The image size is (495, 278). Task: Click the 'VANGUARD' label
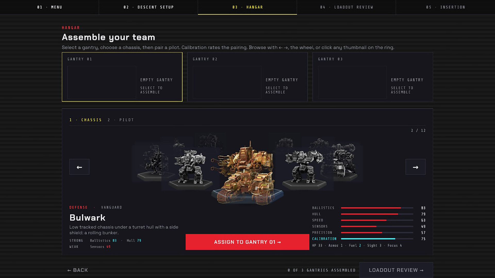pyautogui.click(x=111, y=207)
